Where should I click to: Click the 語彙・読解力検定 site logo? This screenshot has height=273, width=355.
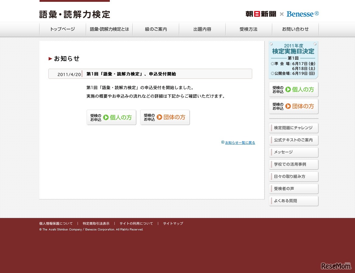[75, 14]
